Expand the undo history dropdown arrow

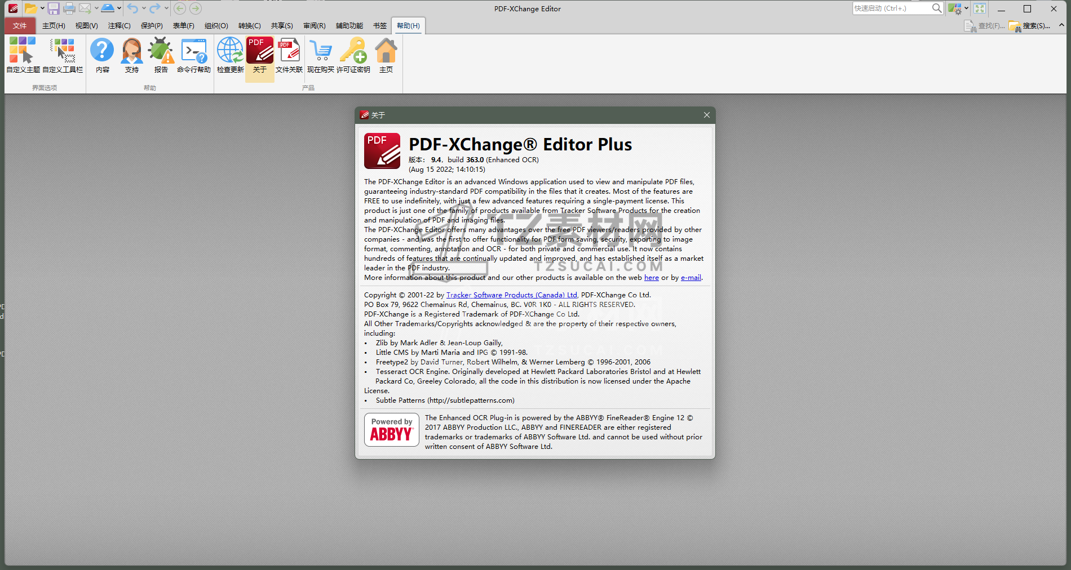click(x=144, y=8)
